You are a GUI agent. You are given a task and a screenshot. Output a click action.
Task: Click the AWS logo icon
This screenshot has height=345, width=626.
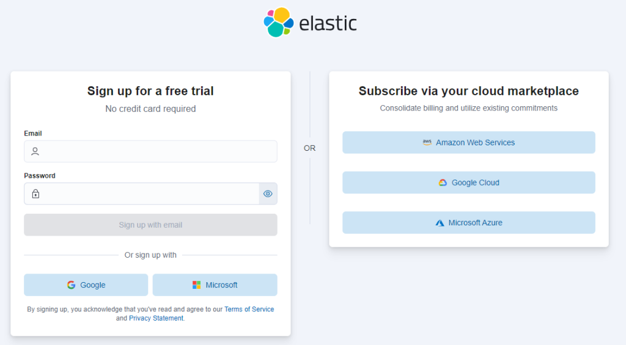tap(427, 142)
